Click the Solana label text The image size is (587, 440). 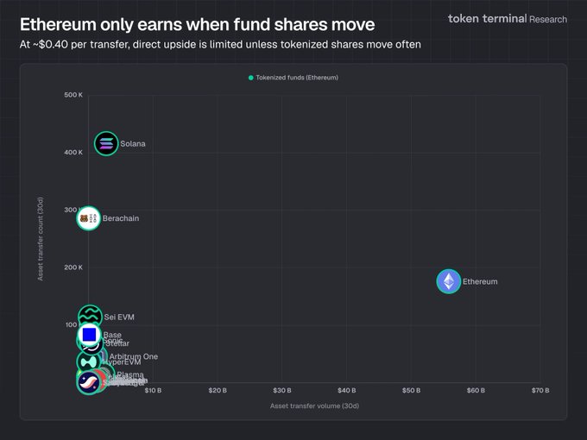point(133,144)
